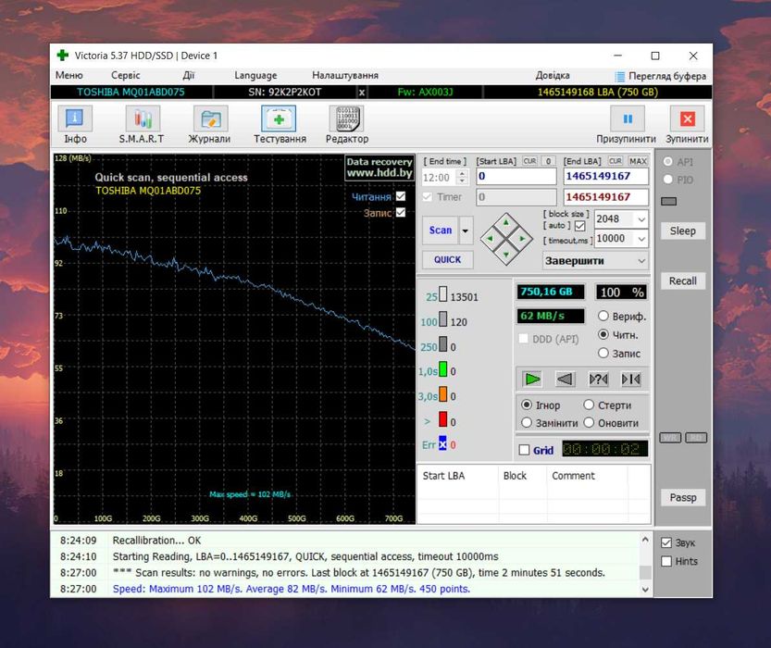The image size is (771, 648).
Task: Click the CUR button for Start LBA
Action: pyautogui.click(x=529, y=161)
